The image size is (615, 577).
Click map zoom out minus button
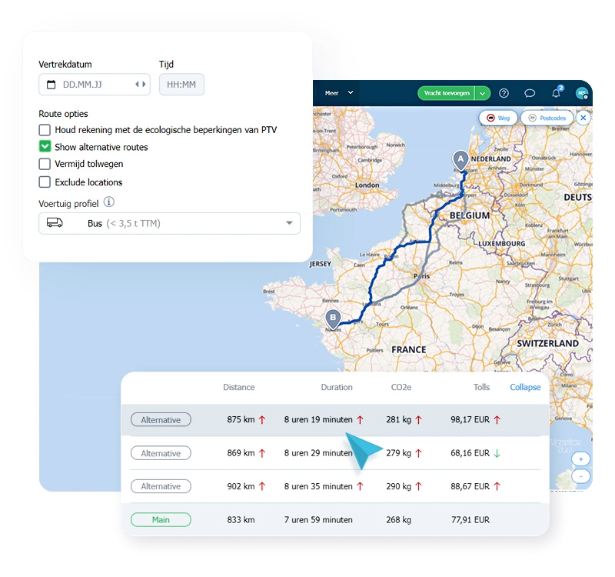(x=581, y=476)
